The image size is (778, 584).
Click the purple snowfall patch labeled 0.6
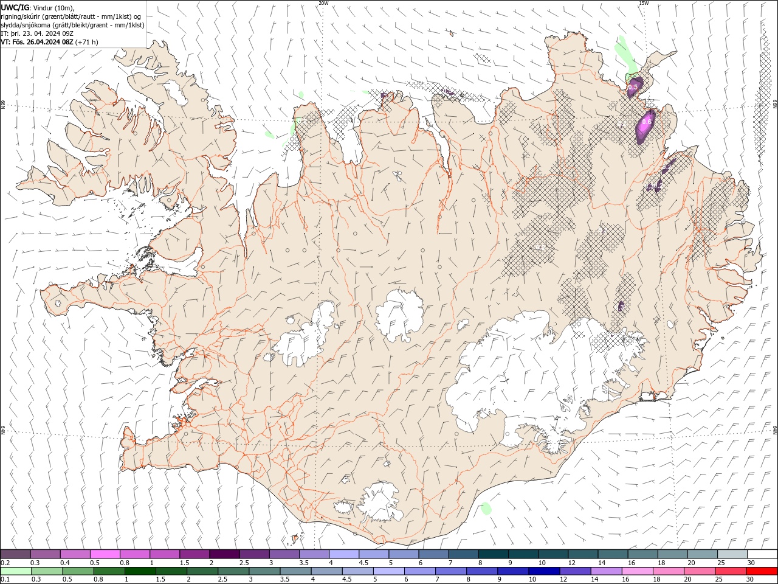645,126
